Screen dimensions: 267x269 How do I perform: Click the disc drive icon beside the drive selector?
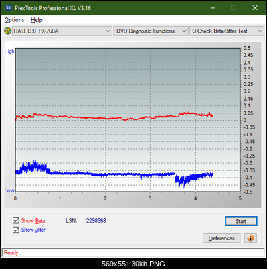click(x=7, y=31)
